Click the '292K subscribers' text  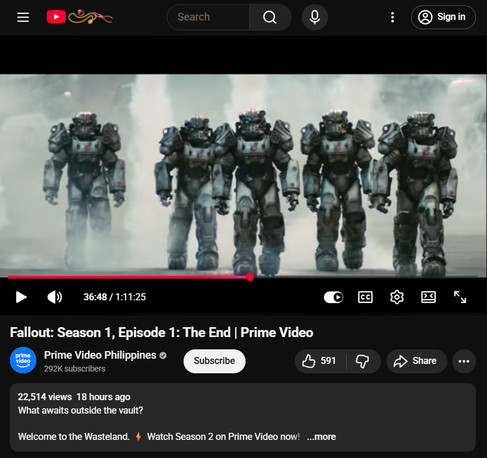pos(75,369)
